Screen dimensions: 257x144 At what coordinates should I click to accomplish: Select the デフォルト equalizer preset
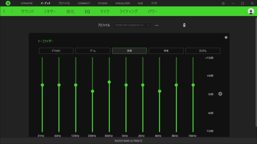click(x=56, y=51)
